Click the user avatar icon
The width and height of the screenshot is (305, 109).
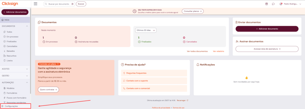click(x=281, y=4)
